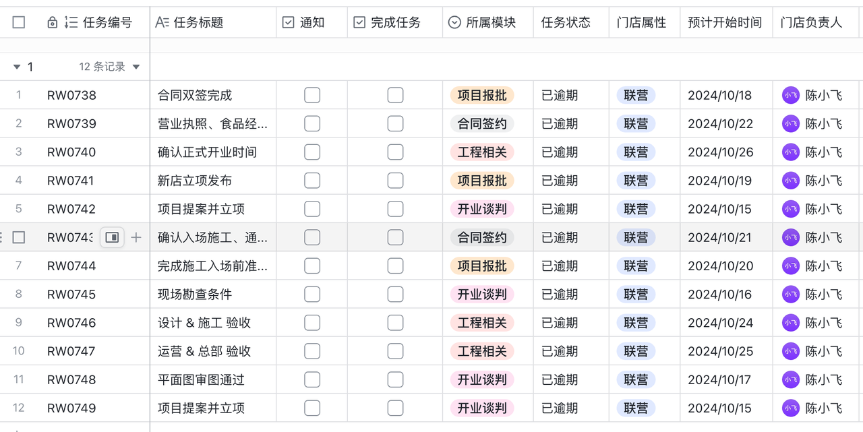Open record RW0743 with the expand icon
863x432 pixels.
coord(112,237)
